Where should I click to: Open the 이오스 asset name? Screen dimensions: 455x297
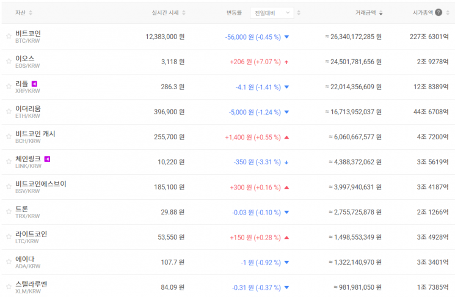[x=24, y=58]
